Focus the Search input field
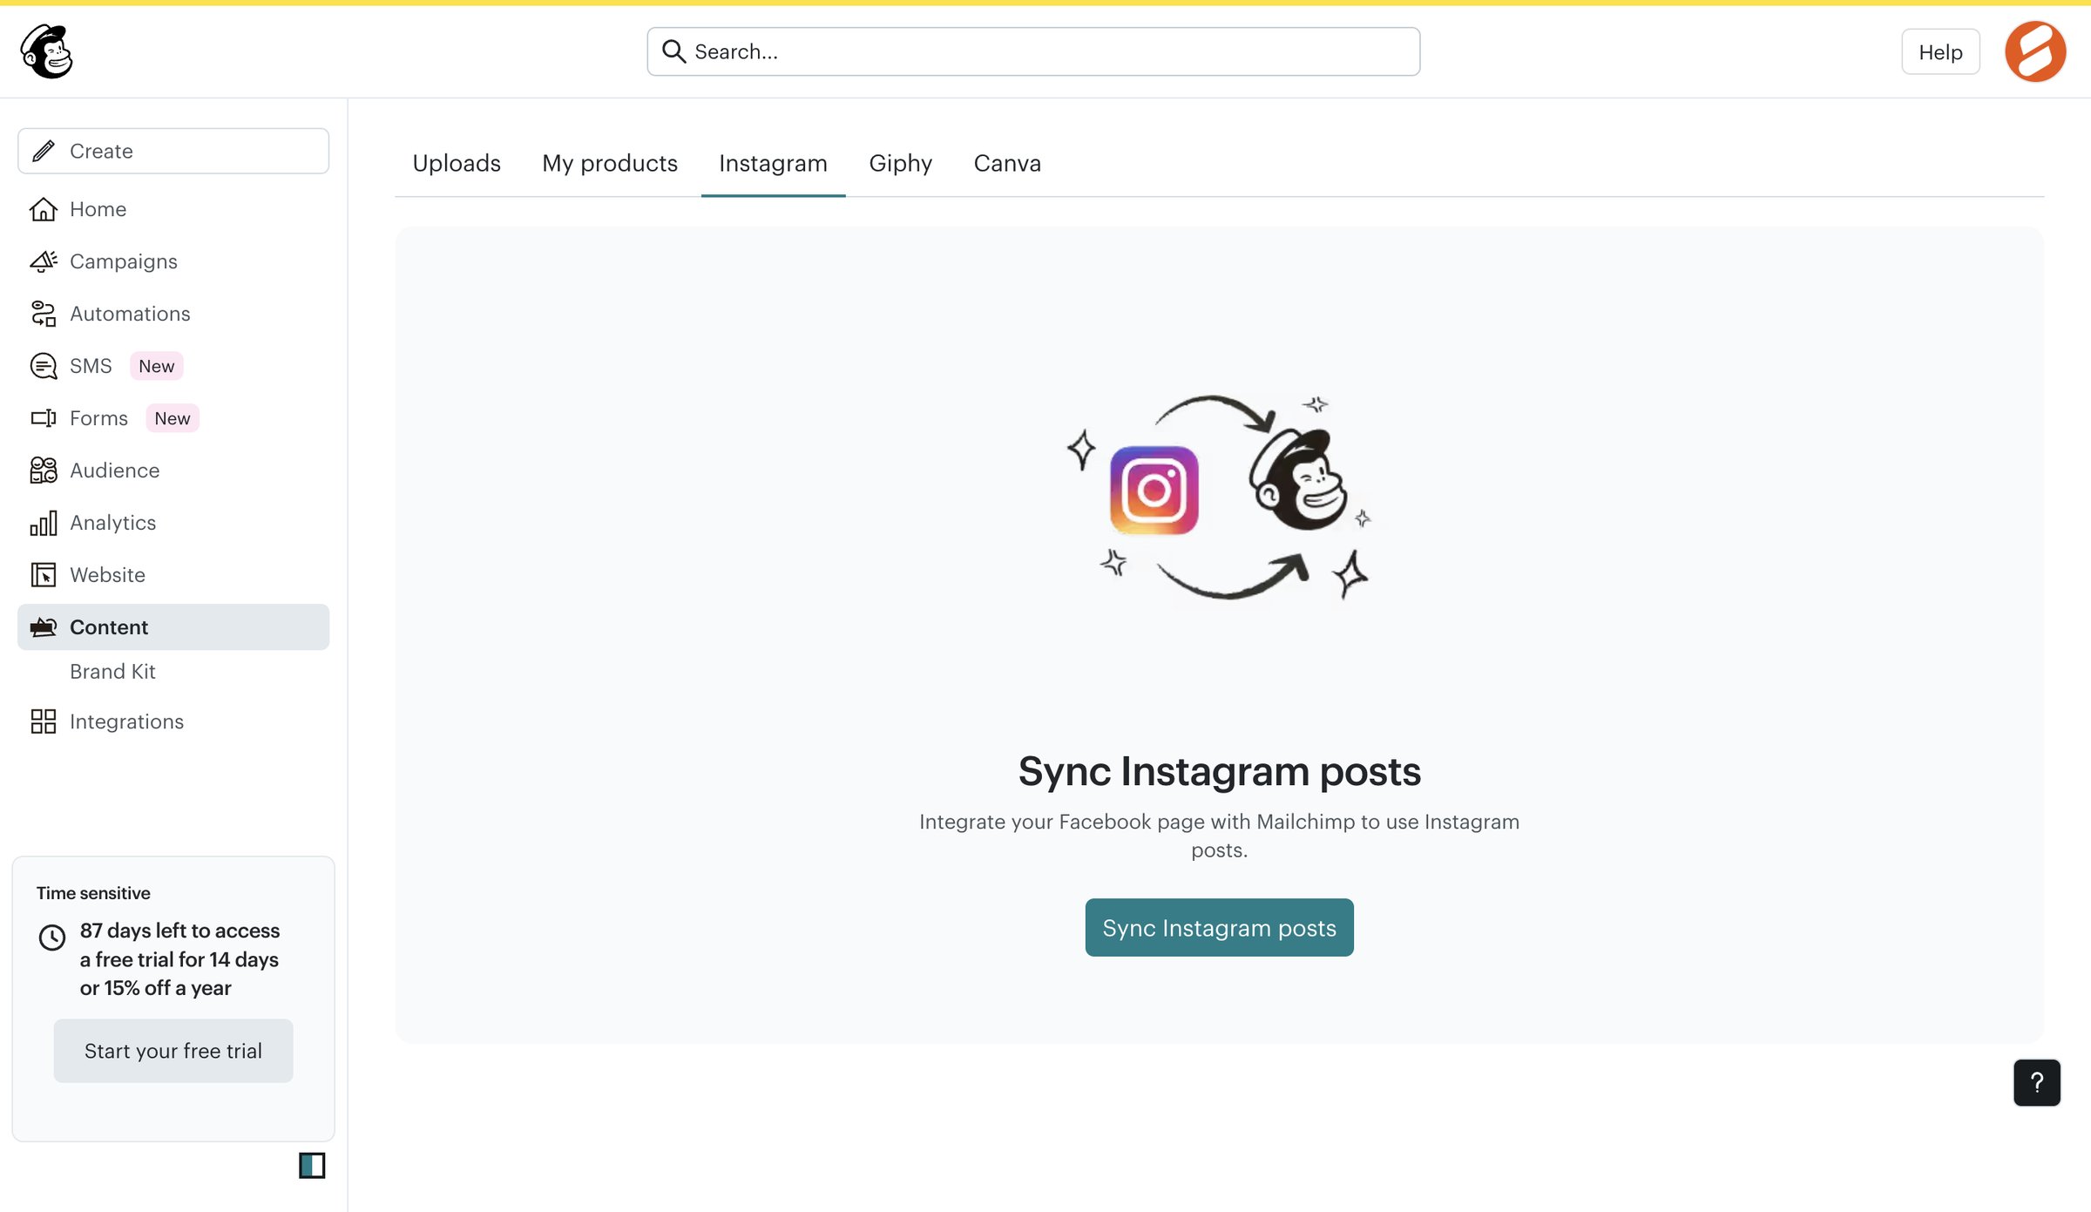 coord(1033,51)
